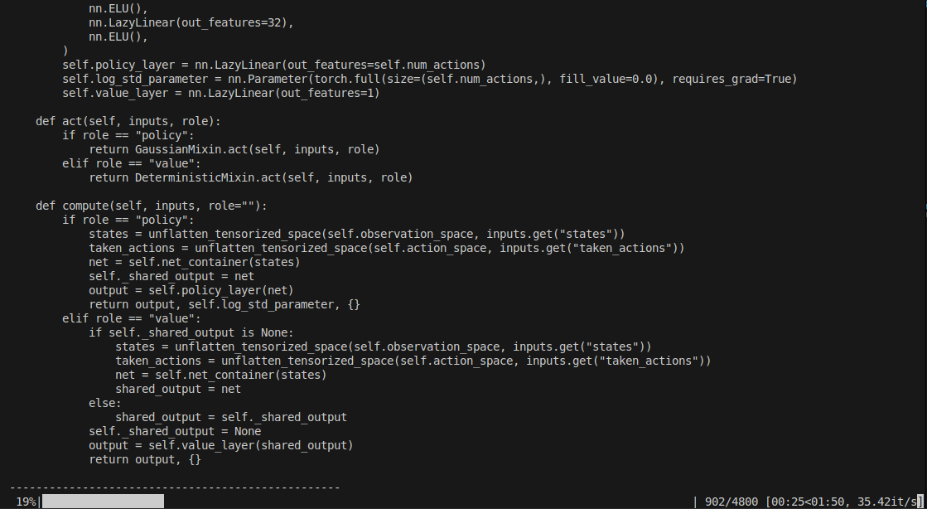927x509 pixels.
Task: Click 'output = self.value_layer(shared_output)' line
Action: [221, 445]
